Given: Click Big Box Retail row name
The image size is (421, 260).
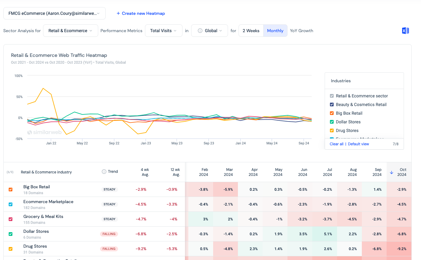Looking at the screenshot, I should pos(37,187).
